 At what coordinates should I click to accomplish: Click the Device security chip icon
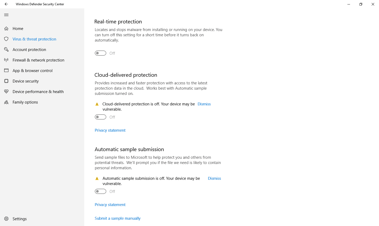(6, 81)
